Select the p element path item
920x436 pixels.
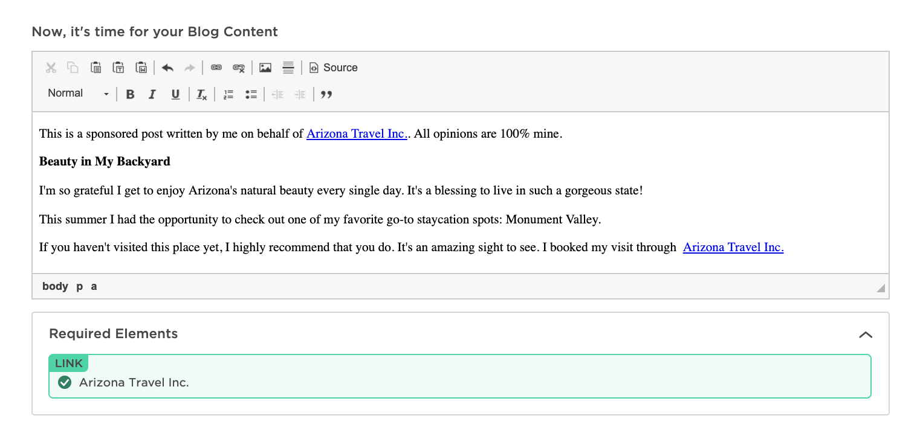80,286
